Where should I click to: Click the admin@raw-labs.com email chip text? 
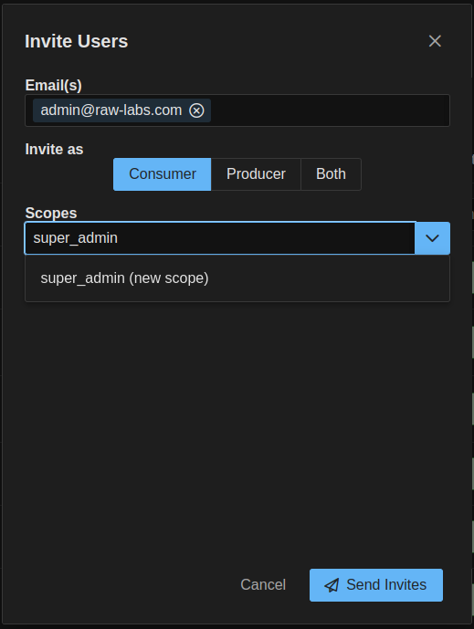(x=111, y=110)
